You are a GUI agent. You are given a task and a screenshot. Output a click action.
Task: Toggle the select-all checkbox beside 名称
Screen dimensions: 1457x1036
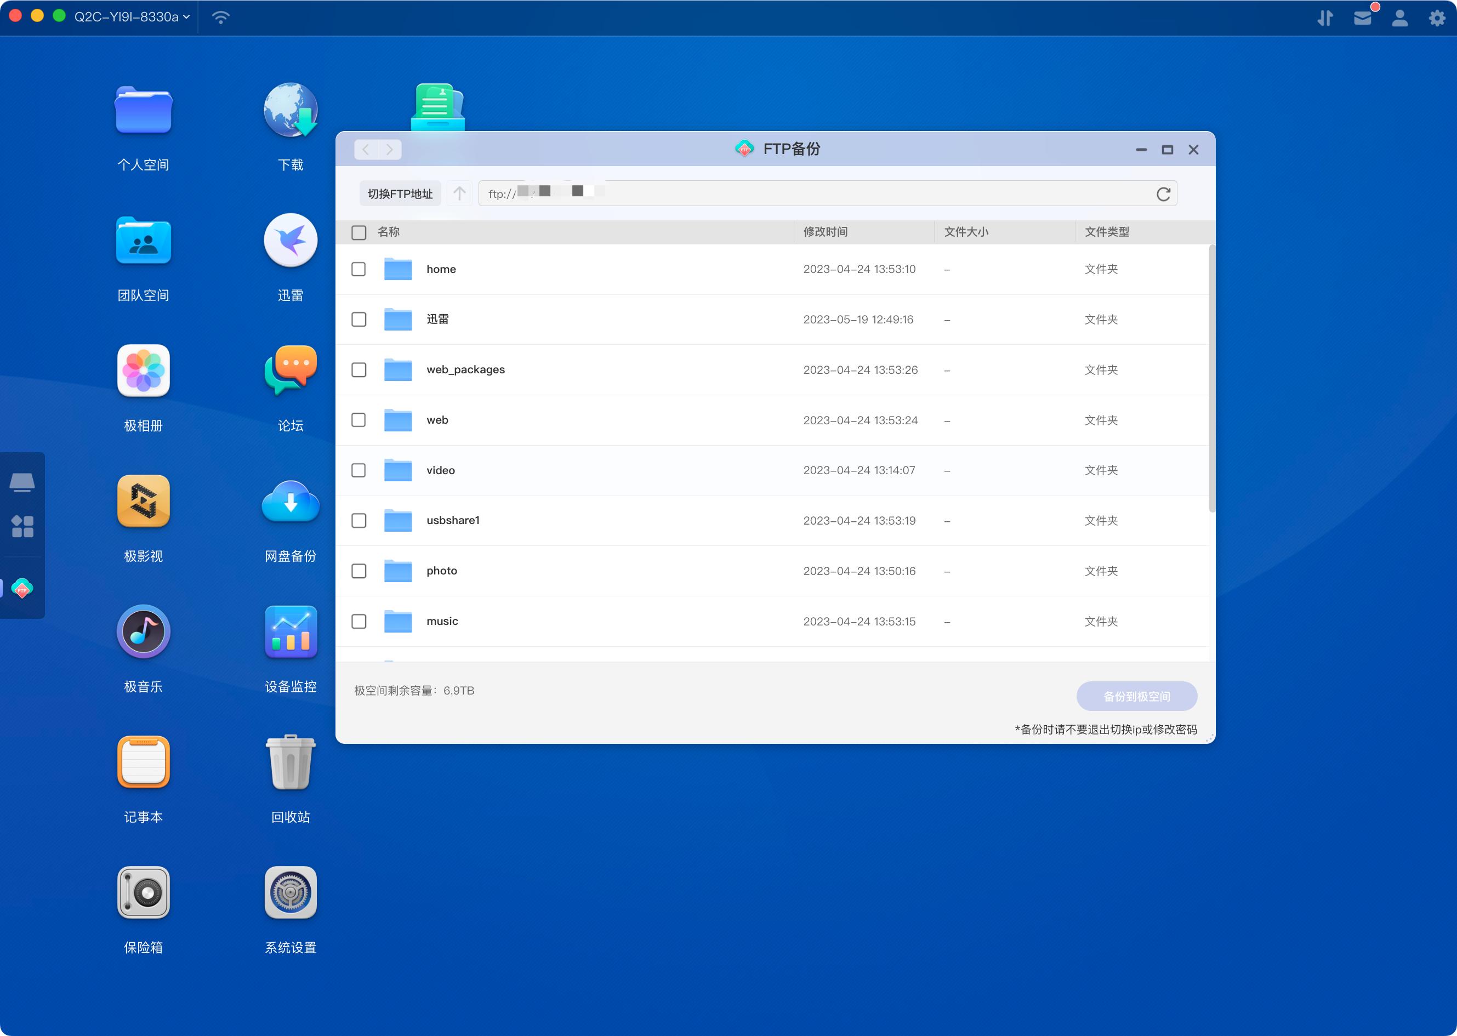point(358,232)
